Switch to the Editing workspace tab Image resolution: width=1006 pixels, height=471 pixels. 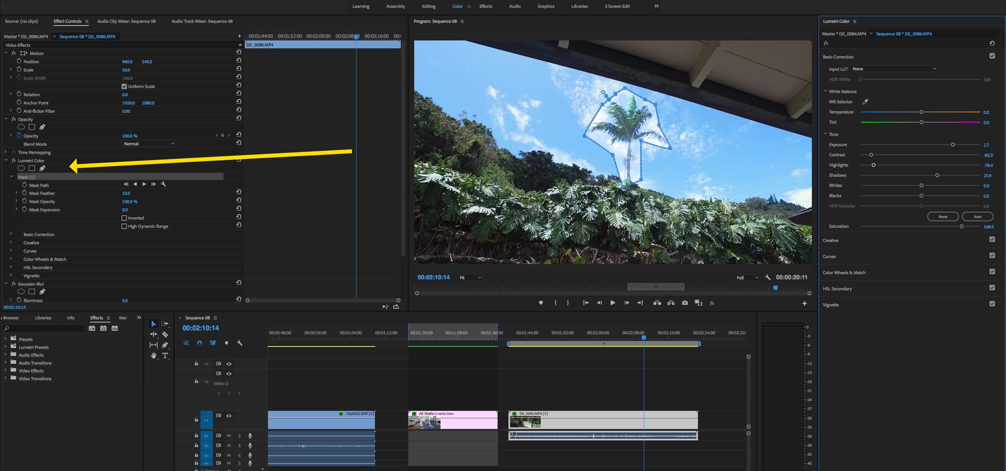pyautogui.click(x=428, y=6)
